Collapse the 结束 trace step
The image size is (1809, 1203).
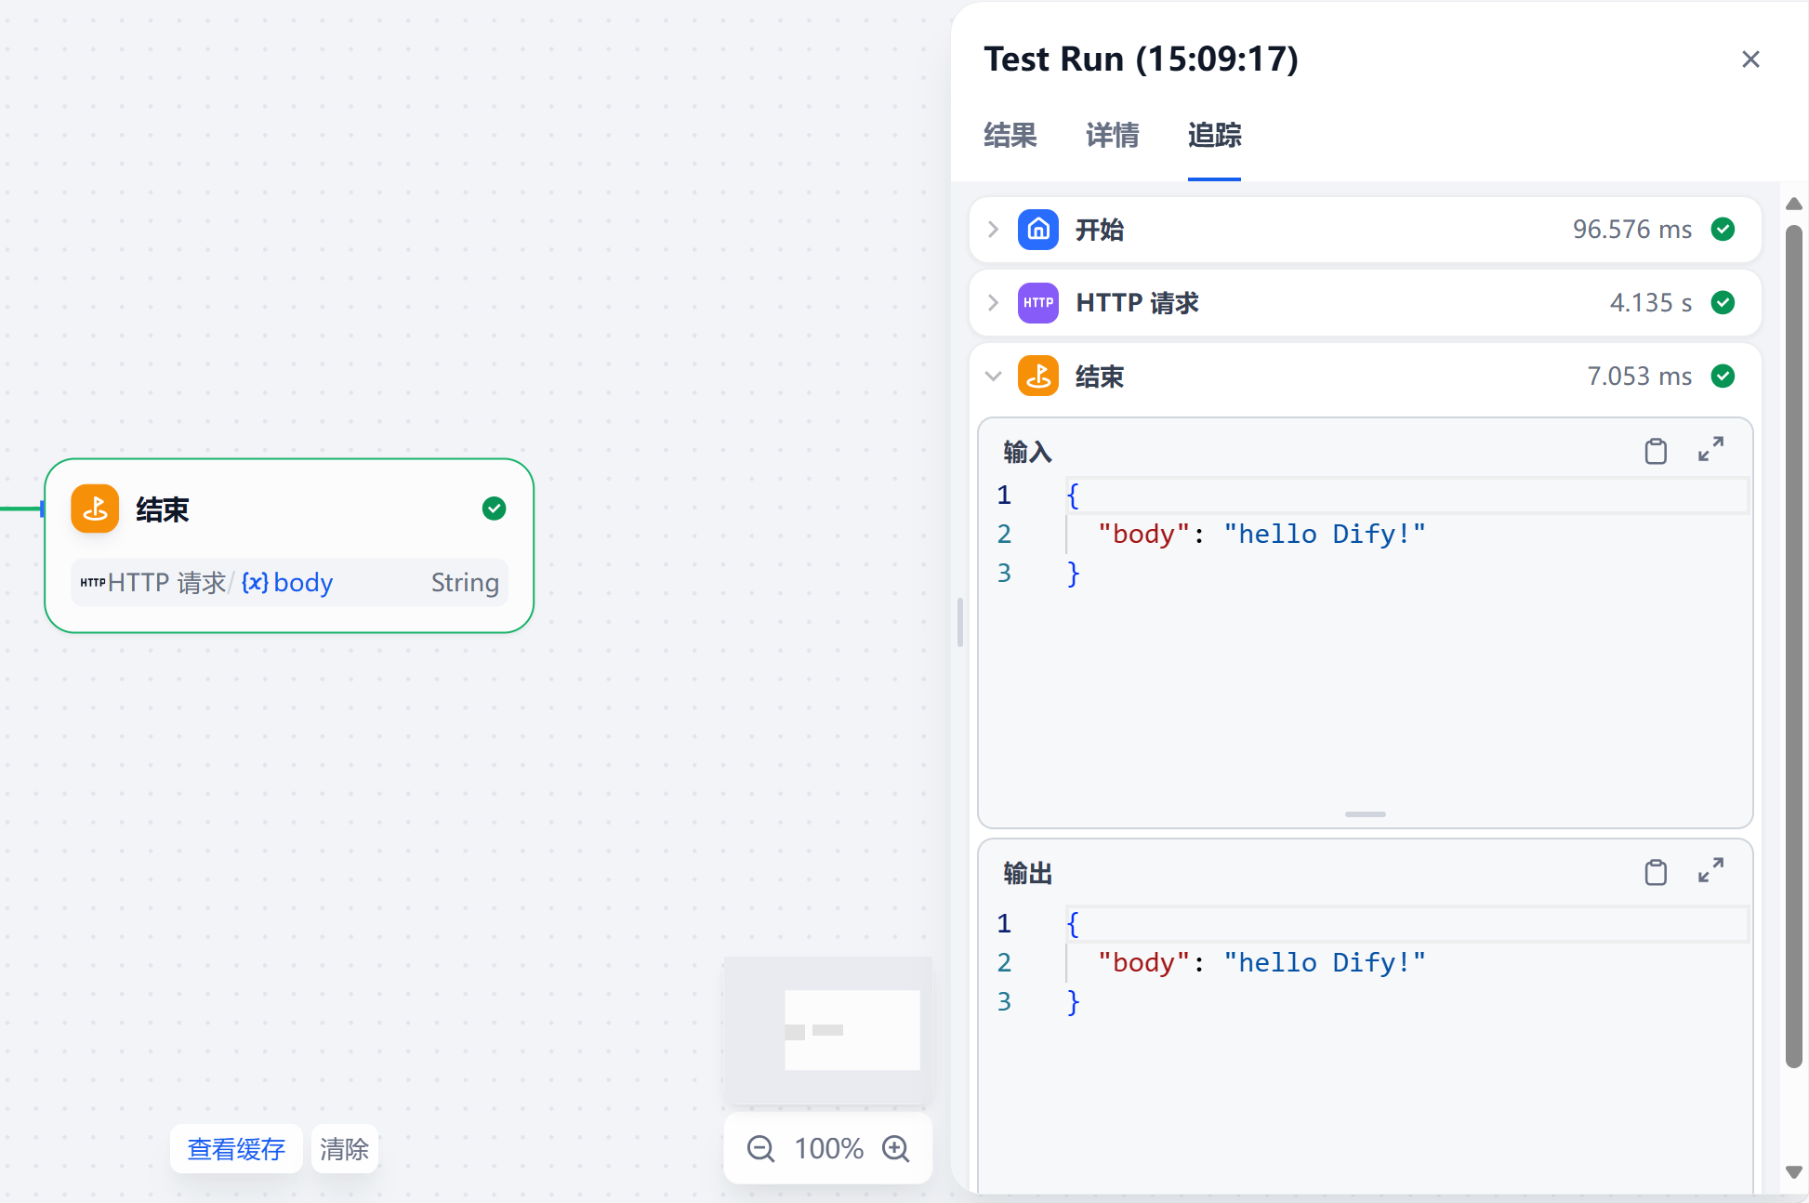pos(993,377)
